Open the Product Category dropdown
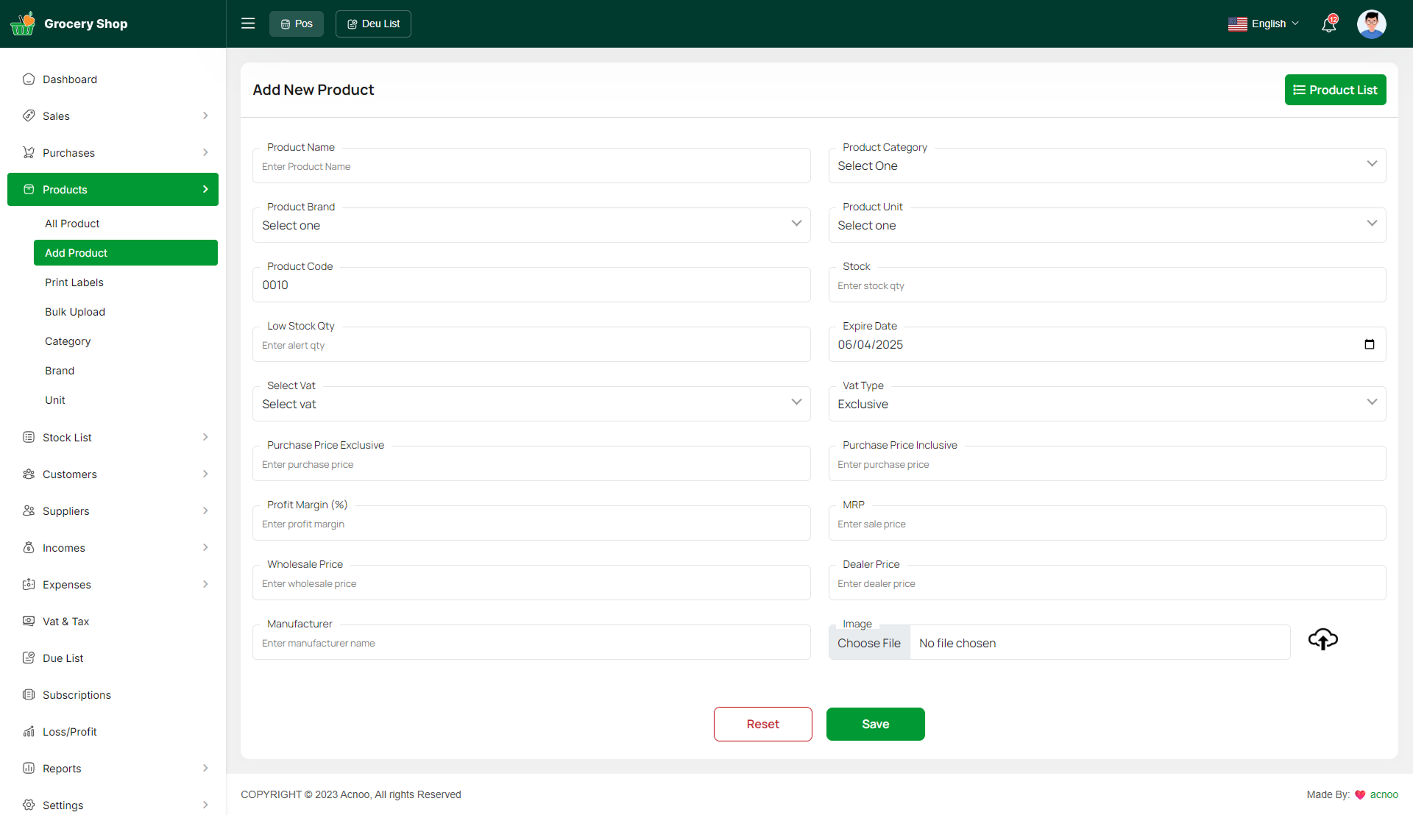The height and width of the screenshot is (815, 1413). (x=1107, y=166)
